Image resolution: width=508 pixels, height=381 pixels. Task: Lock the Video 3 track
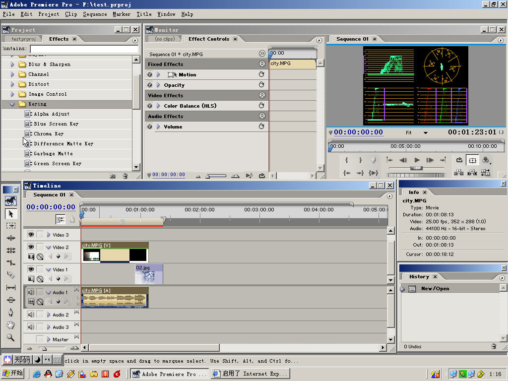(x=40, y=234)
